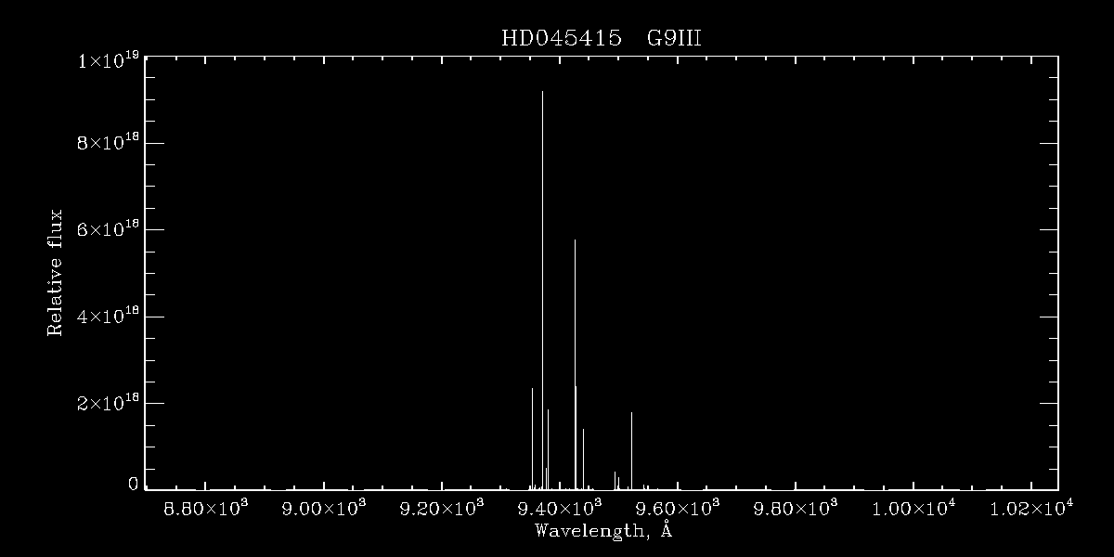
Task: Click the 2×10¹⁸ y-axis tick label
Action: [109, 403]
